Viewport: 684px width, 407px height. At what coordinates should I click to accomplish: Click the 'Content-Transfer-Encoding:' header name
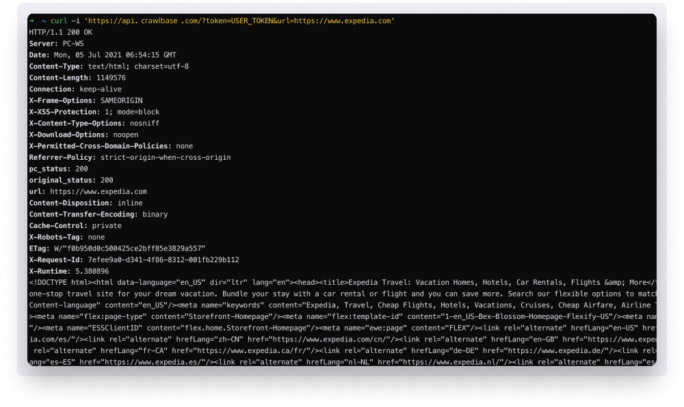83,214
